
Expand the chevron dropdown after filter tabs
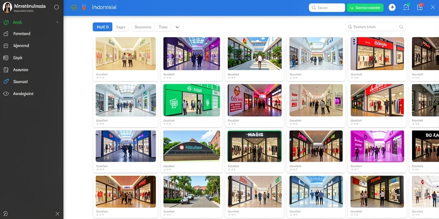point(177,27)
